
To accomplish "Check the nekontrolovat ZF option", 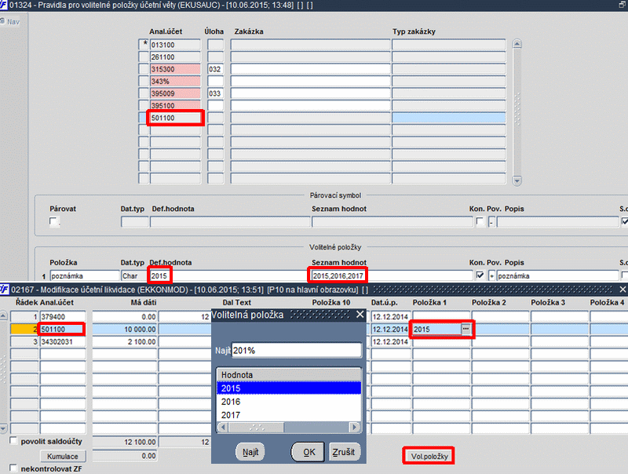I will pyautogui.click(x=13, y=468).
